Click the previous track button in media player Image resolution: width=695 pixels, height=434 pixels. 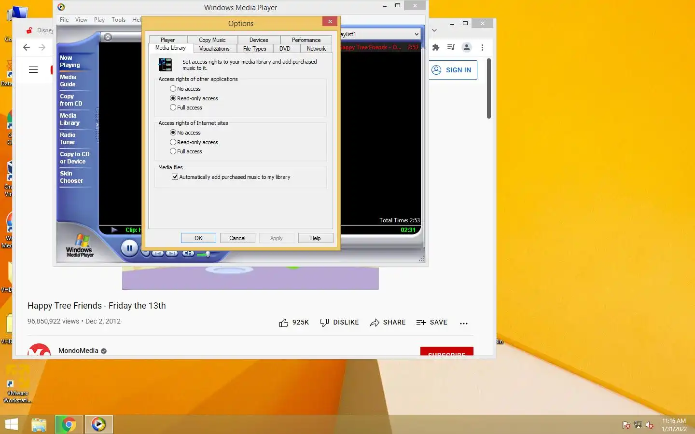pos(158,253)
